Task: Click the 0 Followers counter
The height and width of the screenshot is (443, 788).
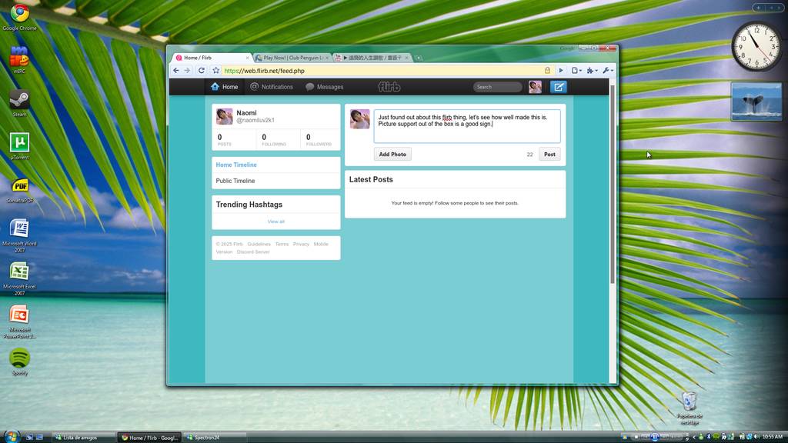Action: point(319,140)
